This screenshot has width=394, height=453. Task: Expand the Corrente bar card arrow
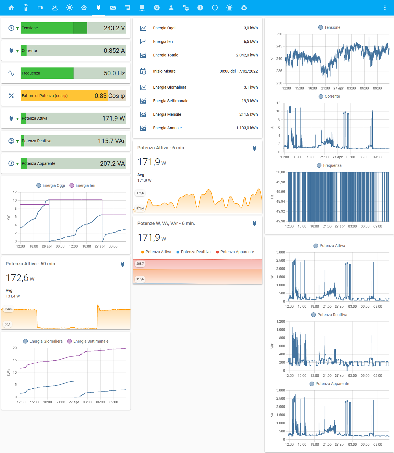click(x=18, y=51)
